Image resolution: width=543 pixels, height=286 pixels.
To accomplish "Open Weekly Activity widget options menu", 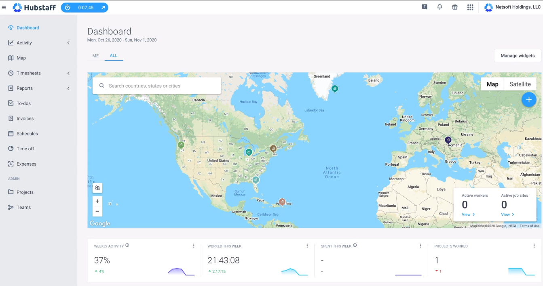I will tap(194, 246).
